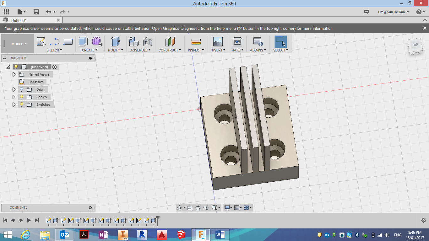This screenshot has height=241, width=429.
Task: Open the MODIFY menu
Action: pyautogui.click(x=116, y=50)
